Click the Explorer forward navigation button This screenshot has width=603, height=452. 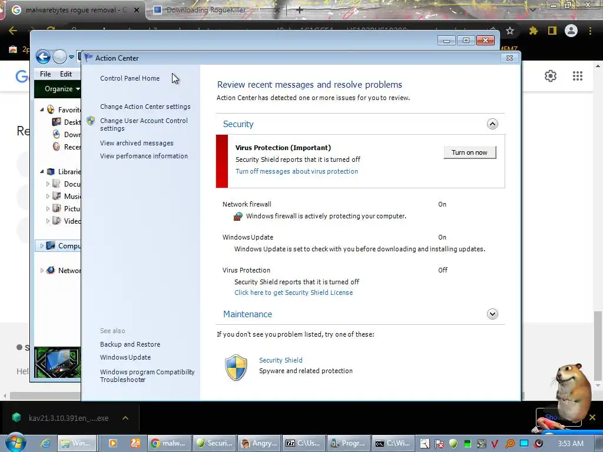click(x=59, y=57)
